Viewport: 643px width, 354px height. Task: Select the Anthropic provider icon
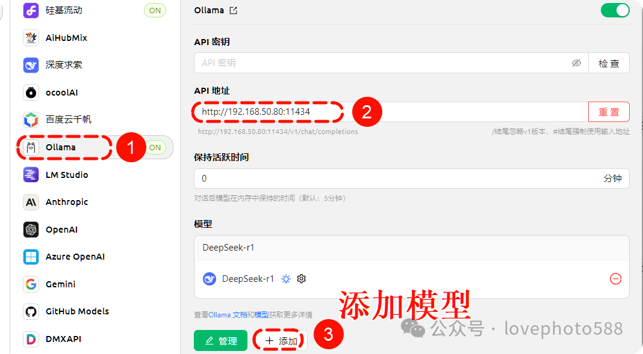31,202
